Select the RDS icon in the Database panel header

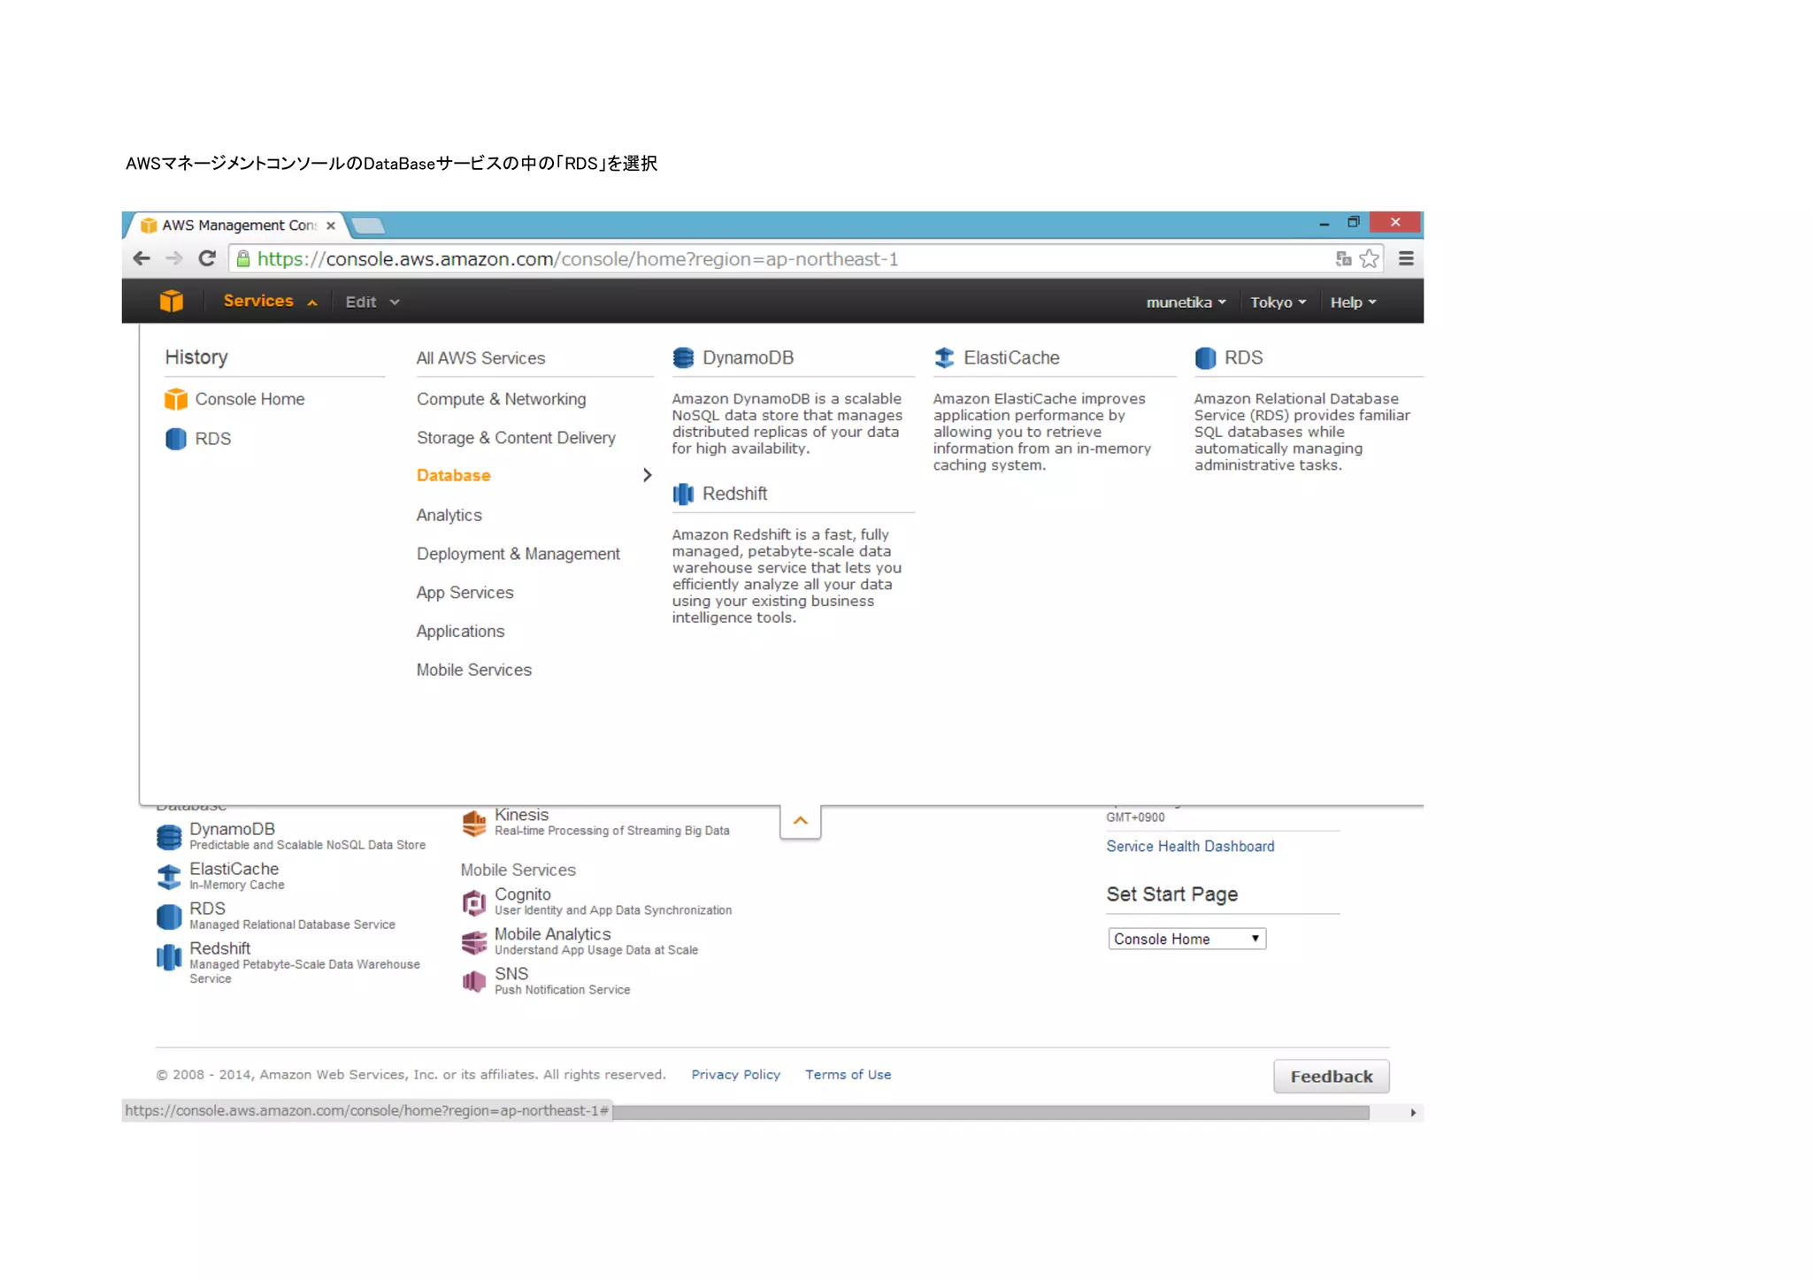[x=1205, y=358]
